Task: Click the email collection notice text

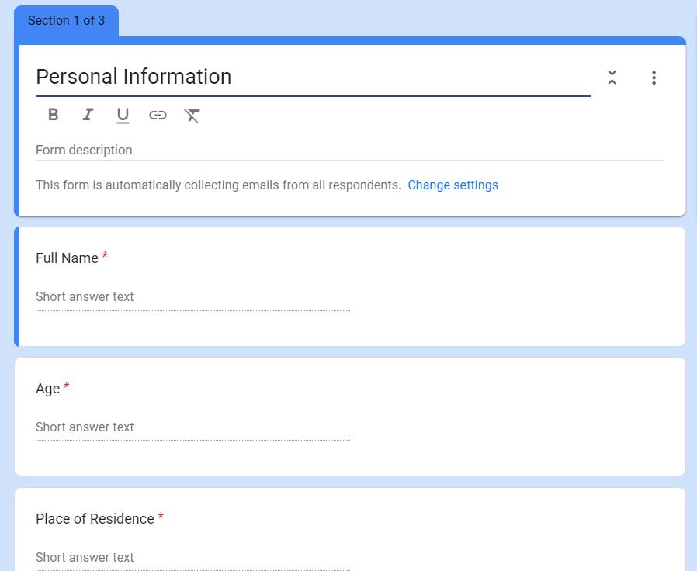Action: [218, 185]
